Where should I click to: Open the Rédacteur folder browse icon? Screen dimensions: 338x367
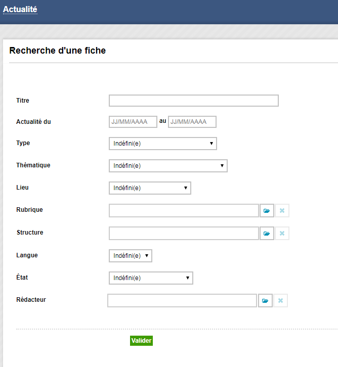[265, 301]
